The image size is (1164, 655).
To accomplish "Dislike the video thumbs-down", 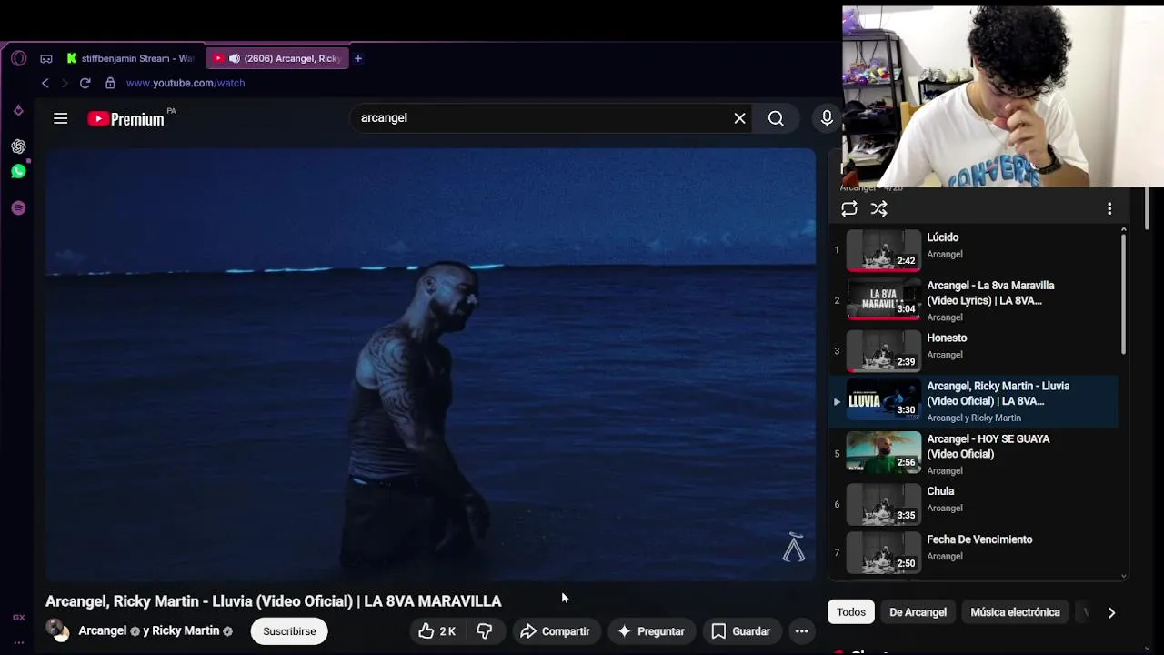I will 485,631.
